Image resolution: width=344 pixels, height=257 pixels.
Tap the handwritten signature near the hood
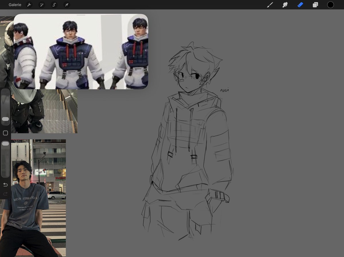(224, 90)
